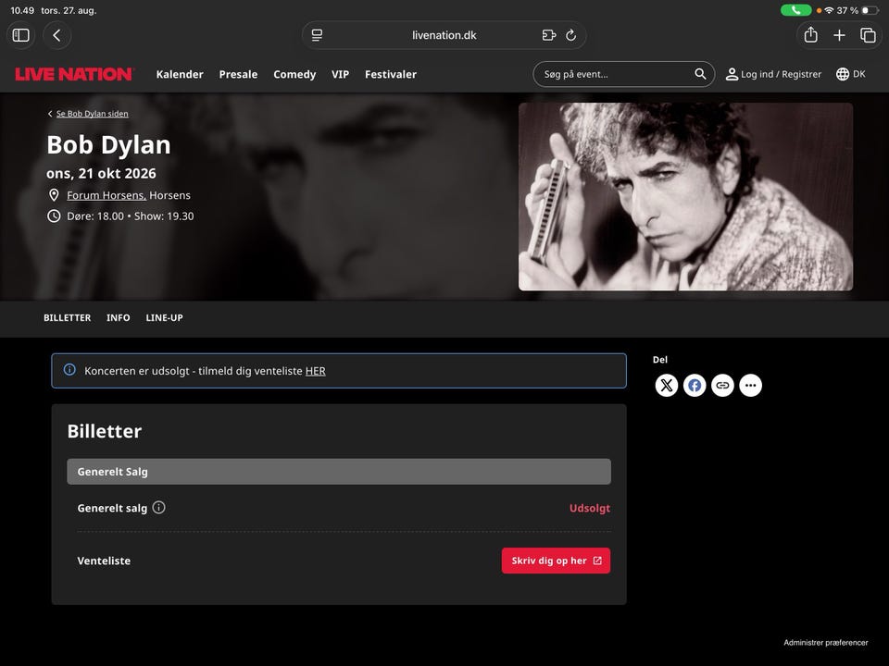Toggle the Safari sidebar
Viewport: 889px width, 666px height.
[21, 35]
